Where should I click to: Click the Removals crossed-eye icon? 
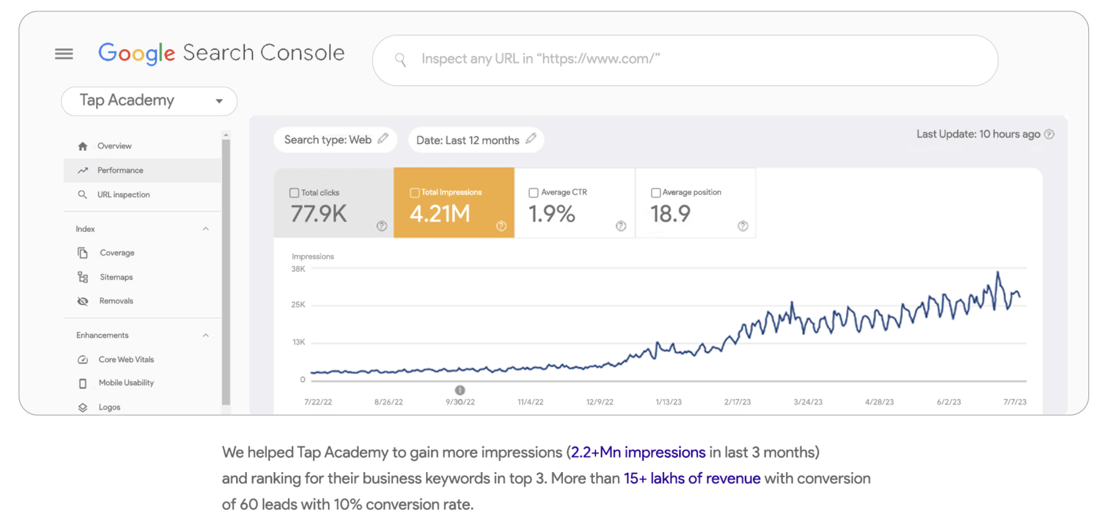click(83, 301)
